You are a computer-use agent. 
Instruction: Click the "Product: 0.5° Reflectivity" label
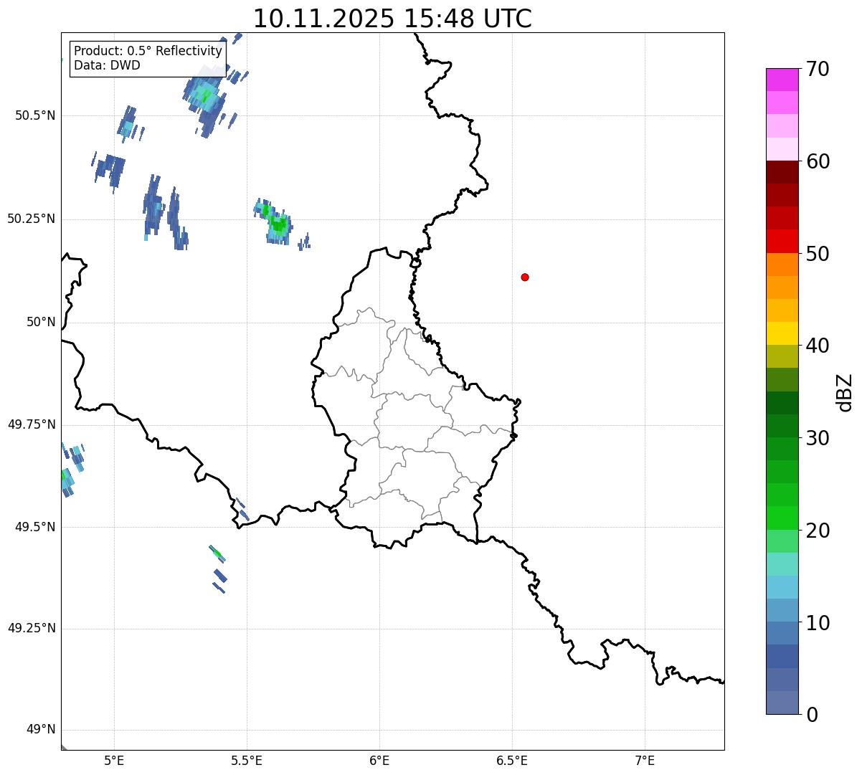[148, 52]
